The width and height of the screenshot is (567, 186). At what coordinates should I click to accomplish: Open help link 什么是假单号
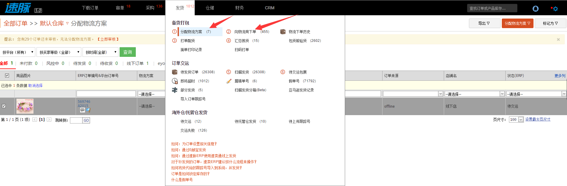coord(182,180)
